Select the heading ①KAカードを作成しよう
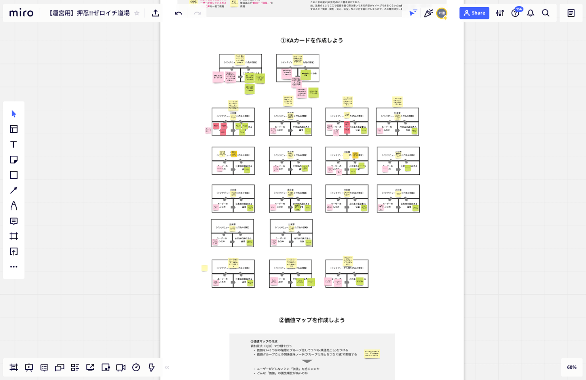Screen dimensions: 586x380 click(x=312, y=40)
